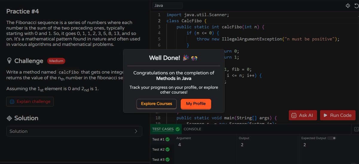
Task: Click the green check beside Test #2
Action: (168, 149)
